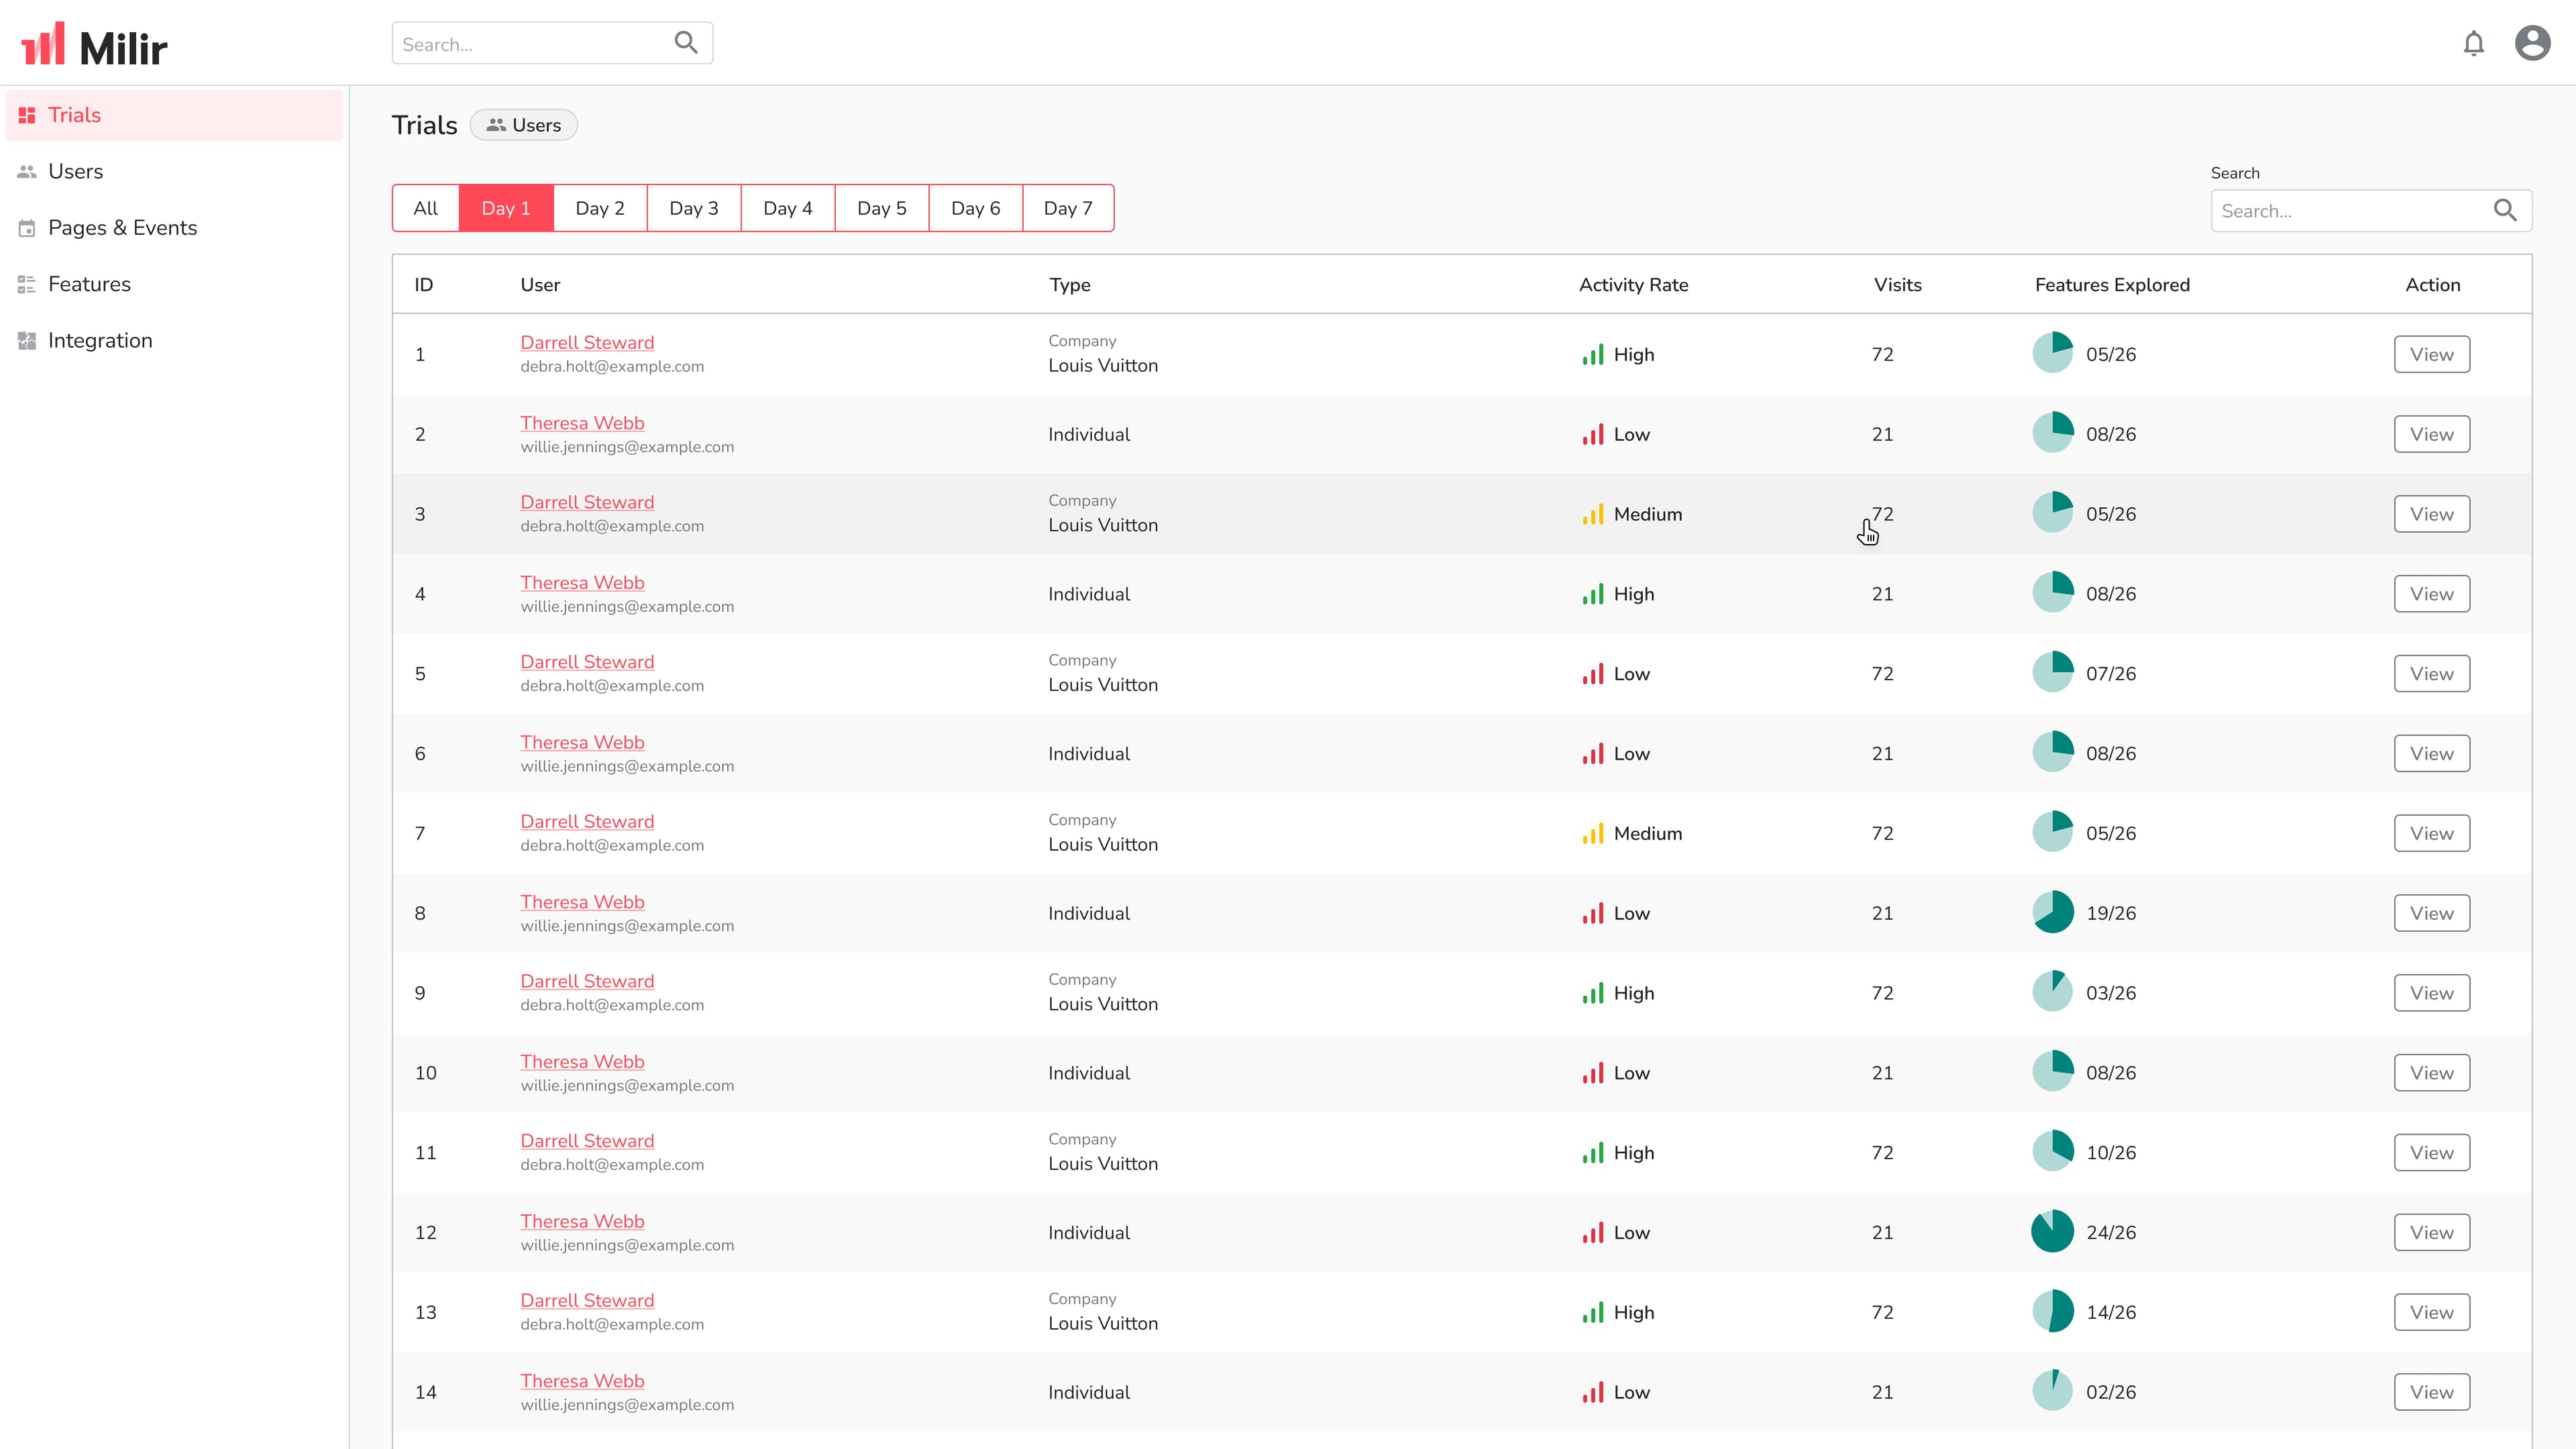Image resolution: width=2576 pixels, height=1449 pixels.
Task: Click the Milir logo icon
Action: [43, 43]
